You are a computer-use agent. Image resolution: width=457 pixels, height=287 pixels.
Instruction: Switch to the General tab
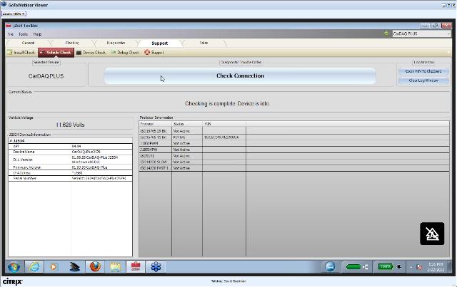point(29,43)
